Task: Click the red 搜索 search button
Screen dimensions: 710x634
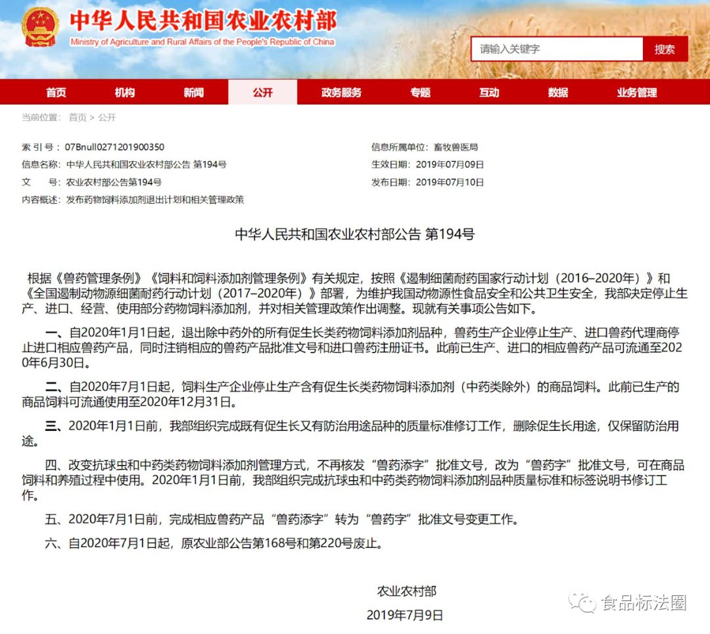Action: [665, 49]
